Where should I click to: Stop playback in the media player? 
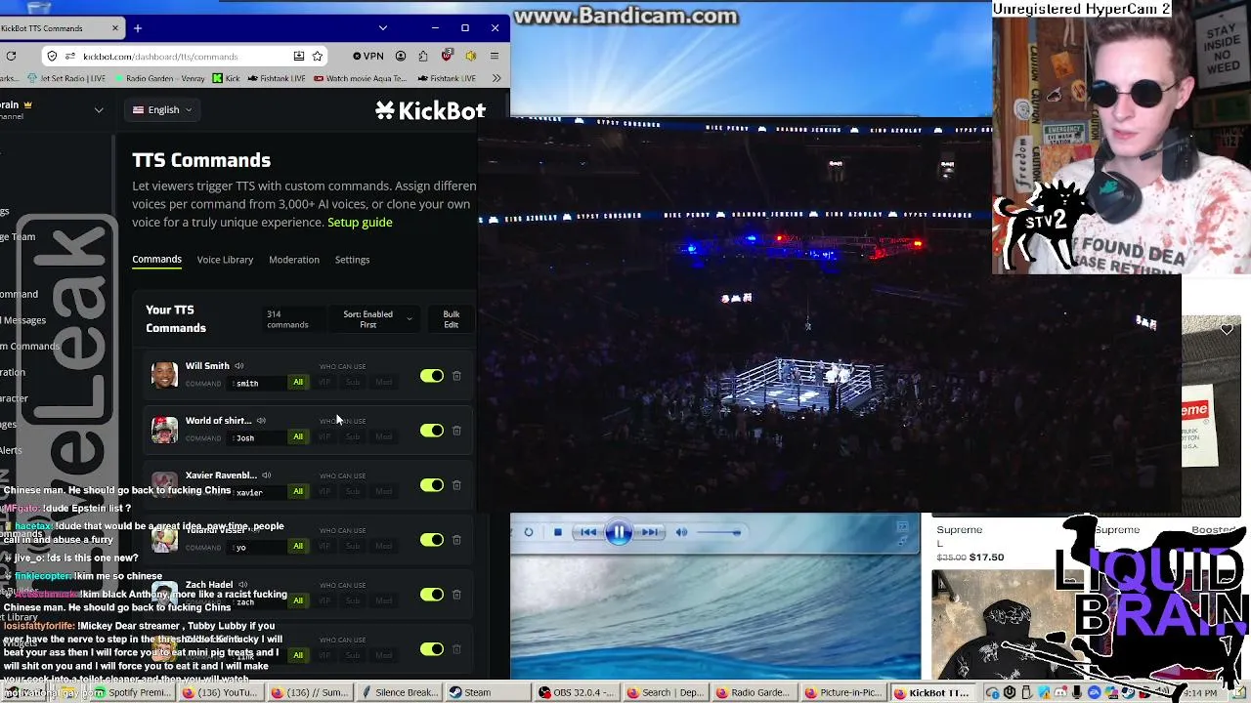click(x=557, y=532)
